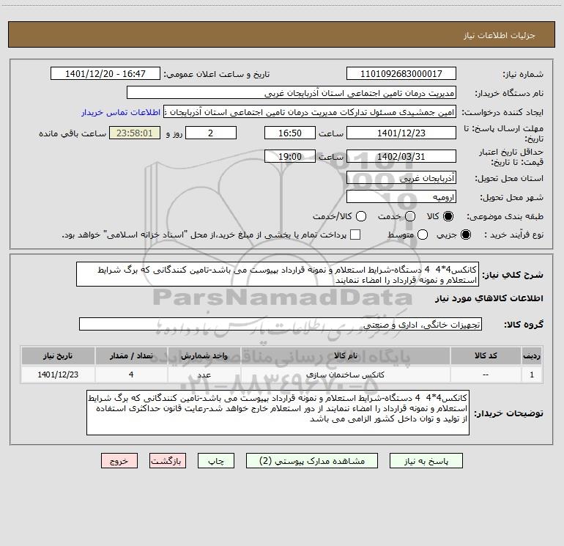This screenshot has height=546, width=564.
Task: Click price validity date 1402/03/31 field
Action: pos(401,156)
